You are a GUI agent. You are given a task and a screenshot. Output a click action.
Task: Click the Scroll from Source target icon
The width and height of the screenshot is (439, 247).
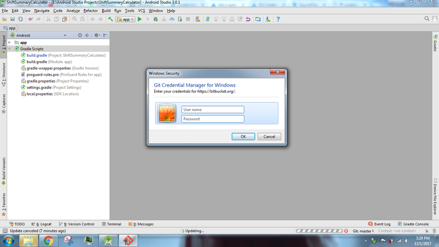[x=80, y=35]
